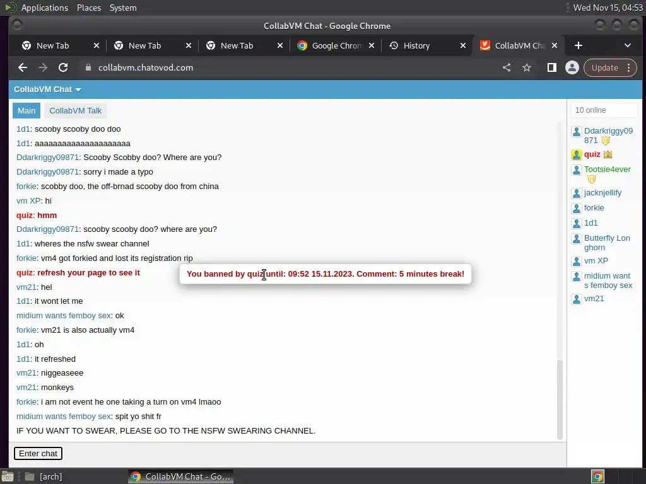Select the CollabVM Talk room tab
This screenshot has width=646, height=484.
(76, 111)
